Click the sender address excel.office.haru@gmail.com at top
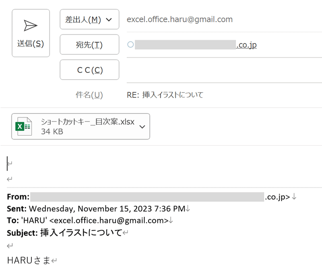This screenshot has width=322, height=272. 180,19
